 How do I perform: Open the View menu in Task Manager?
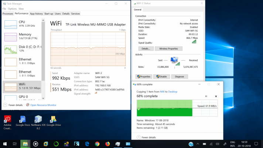pos(21,9)
